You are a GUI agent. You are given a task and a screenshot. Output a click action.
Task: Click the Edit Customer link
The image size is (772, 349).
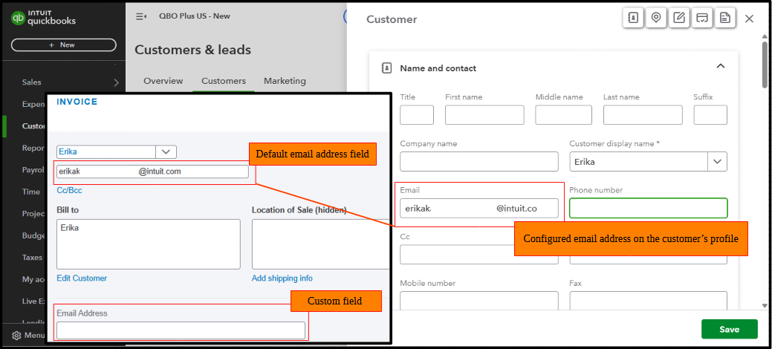(82, 278)
